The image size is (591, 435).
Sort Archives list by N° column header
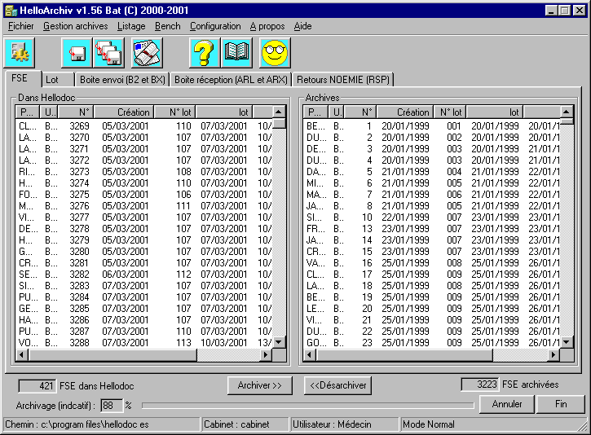360,112
